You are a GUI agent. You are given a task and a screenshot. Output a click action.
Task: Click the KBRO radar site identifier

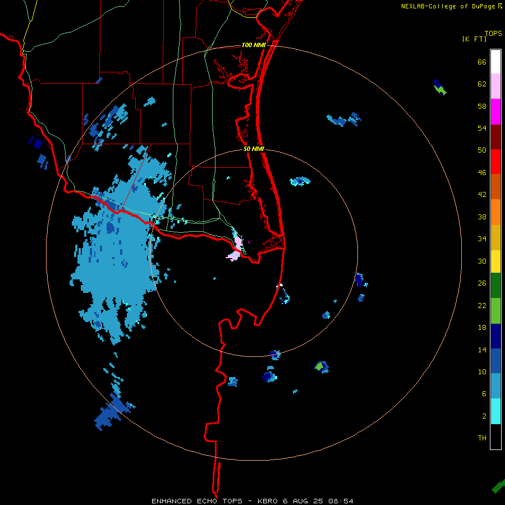(267, 501)
